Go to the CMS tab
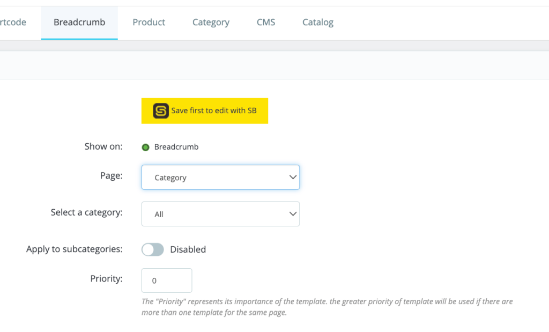 pos(266,23)
